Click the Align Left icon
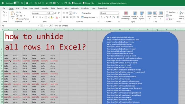Screen dimensions: 185x104 (64, 17)
